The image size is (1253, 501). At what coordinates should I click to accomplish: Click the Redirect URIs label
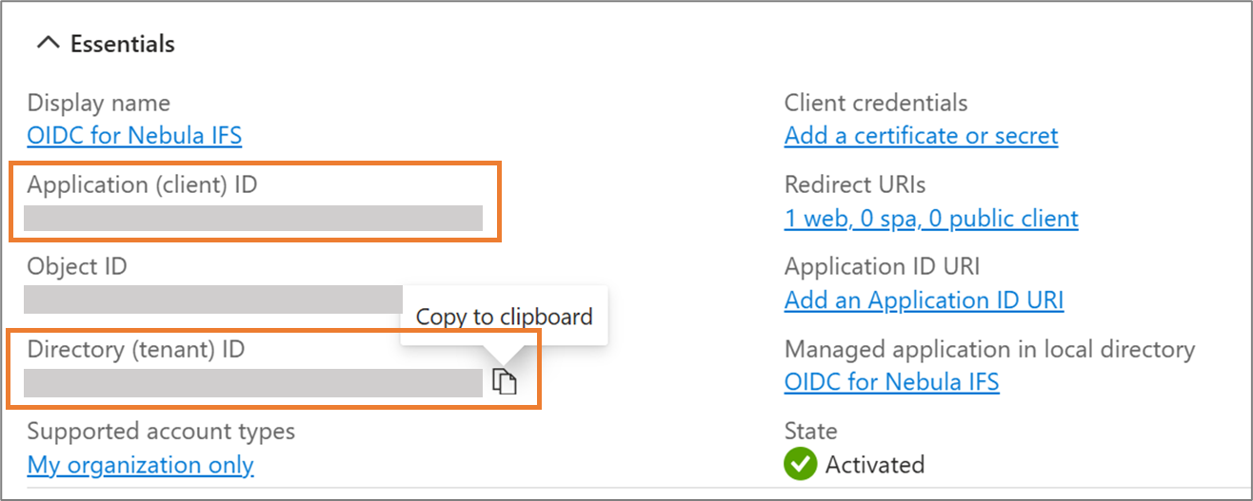point(855,184)
